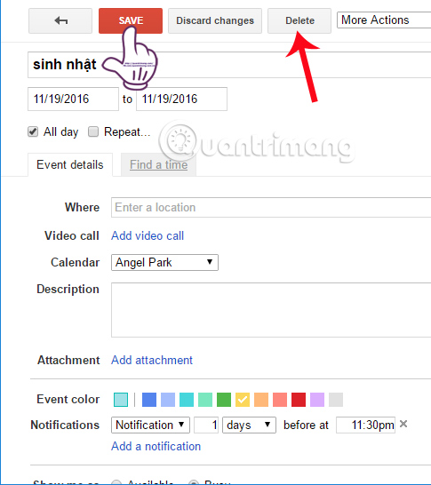Switch to the Event details tab
The width and height of the screenshot is (431, 485).
coord(70,165)
